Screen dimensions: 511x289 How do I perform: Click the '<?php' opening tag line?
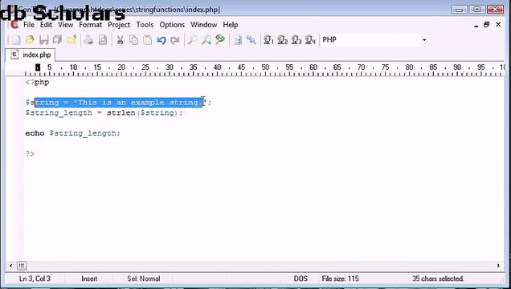click(38, 83)
